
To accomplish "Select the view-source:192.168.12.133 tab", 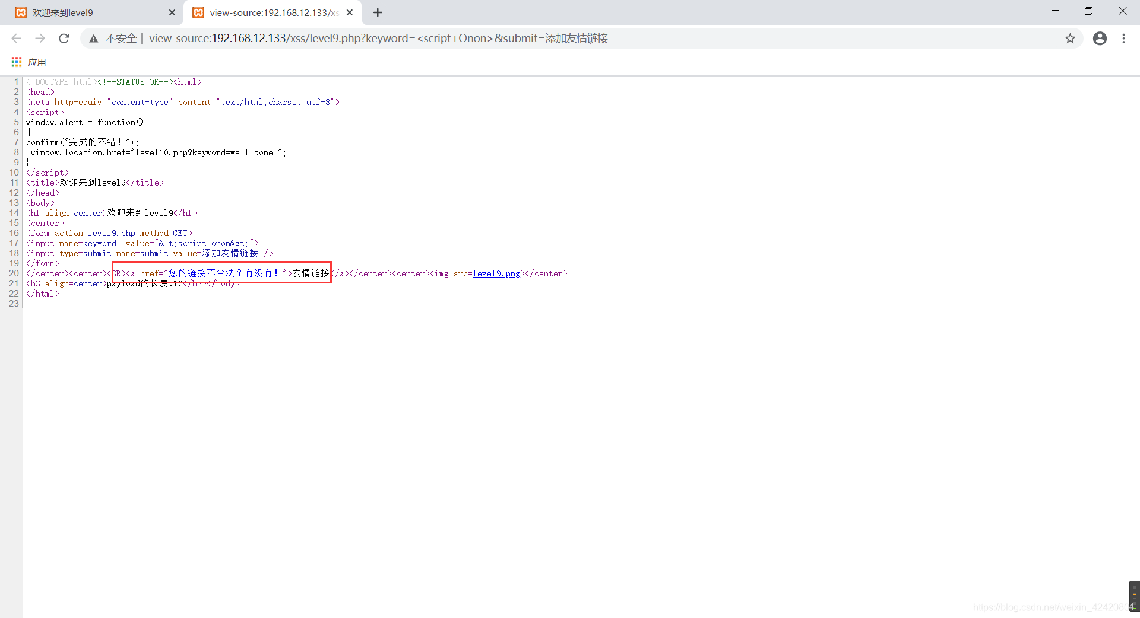I will click(x=273, y=12).
